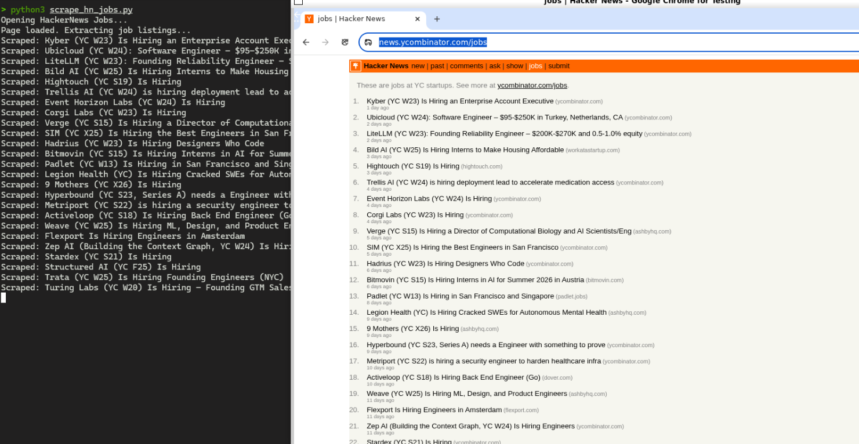Open 9 Mothers (YC X26) link on webpage
The width and height of the screenshot is (859, 444).
click(412, 329)
